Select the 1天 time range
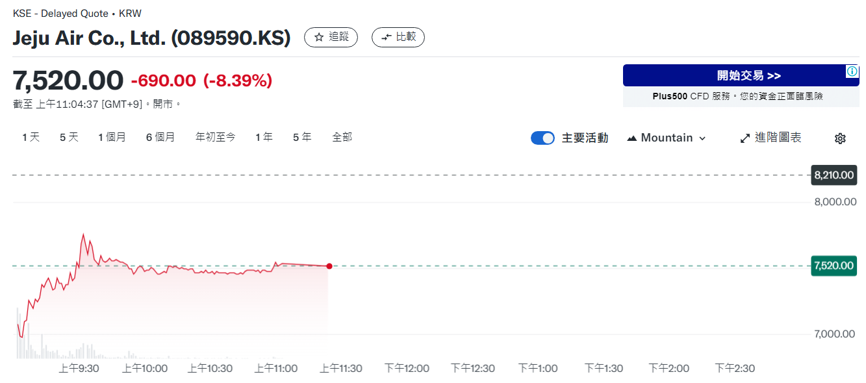 pos(31,137)
